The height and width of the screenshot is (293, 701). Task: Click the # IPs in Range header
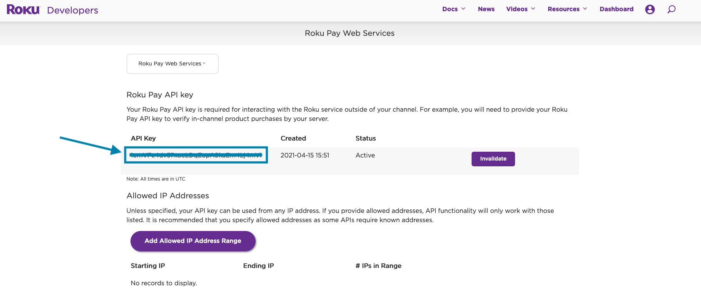pyautogui.click(x=378, y=266)
